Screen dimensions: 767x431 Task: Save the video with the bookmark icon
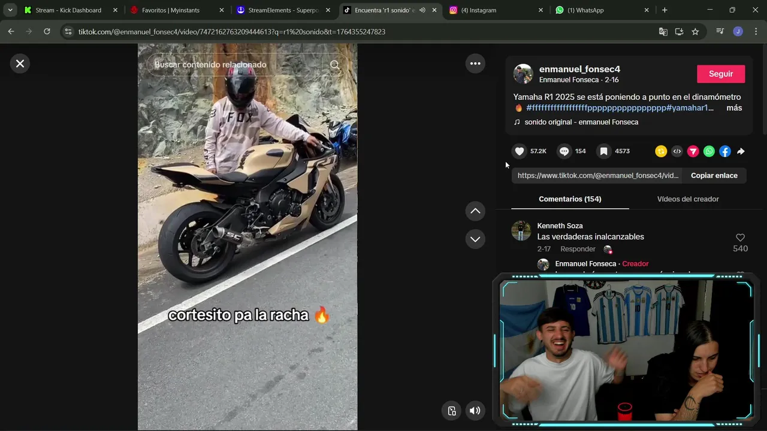pos(604,151)
